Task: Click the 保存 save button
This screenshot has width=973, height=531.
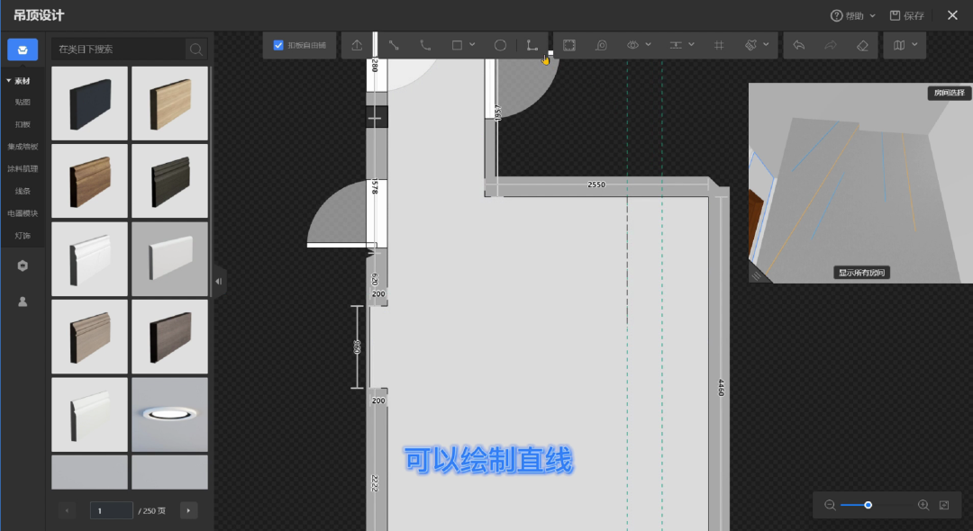Action: coord(906,15)
